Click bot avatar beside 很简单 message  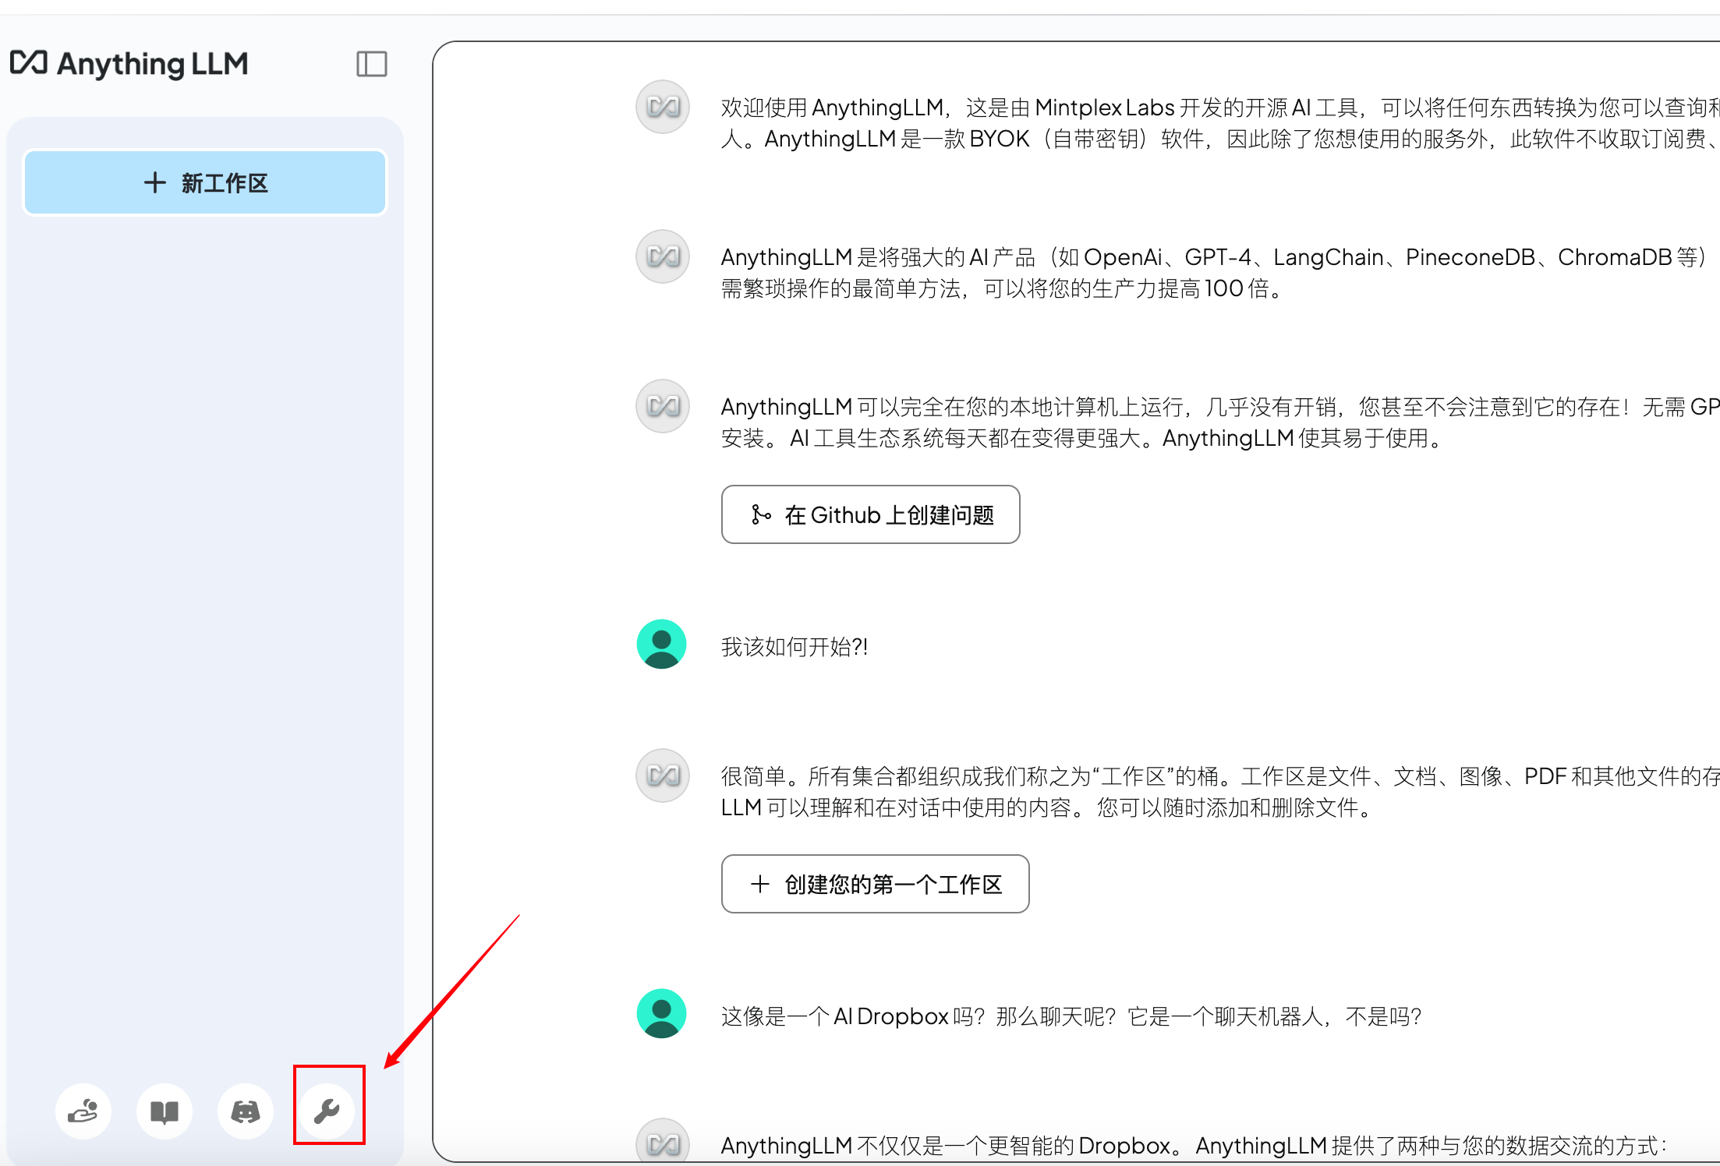point(662,776)
